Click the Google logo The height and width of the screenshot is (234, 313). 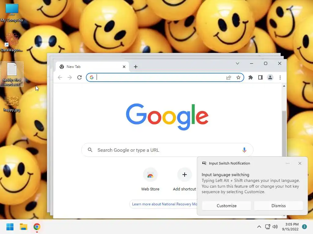coord(167,117)
